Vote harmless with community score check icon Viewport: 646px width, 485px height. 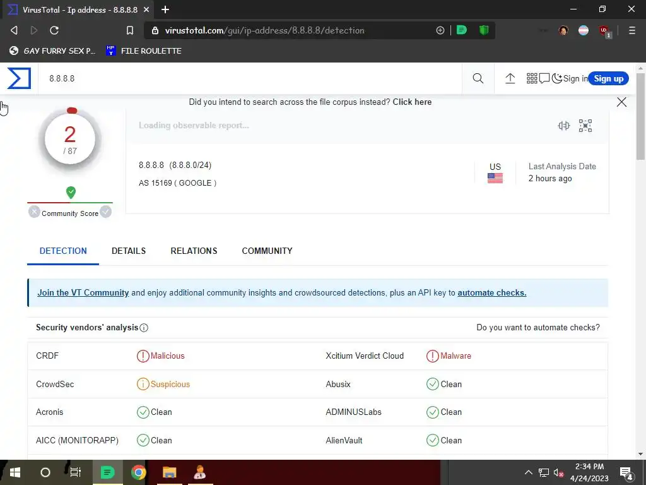pyautogui.click(x=106, y=212)
